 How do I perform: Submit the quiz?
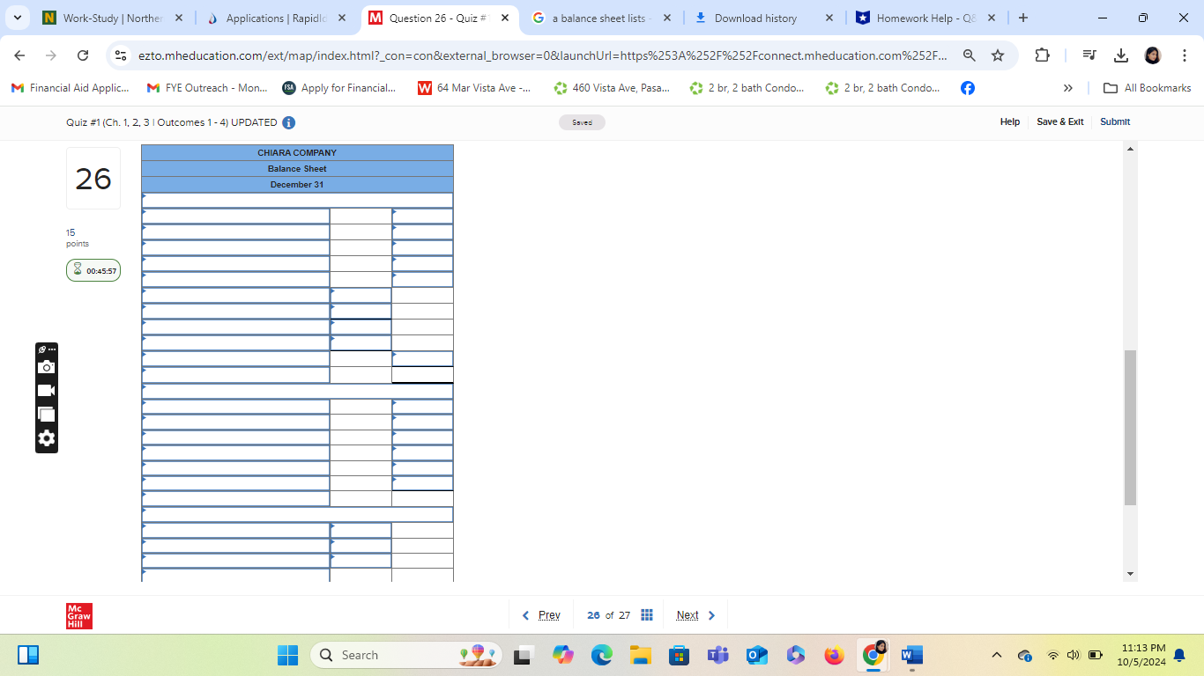(x=1115, y=122)
